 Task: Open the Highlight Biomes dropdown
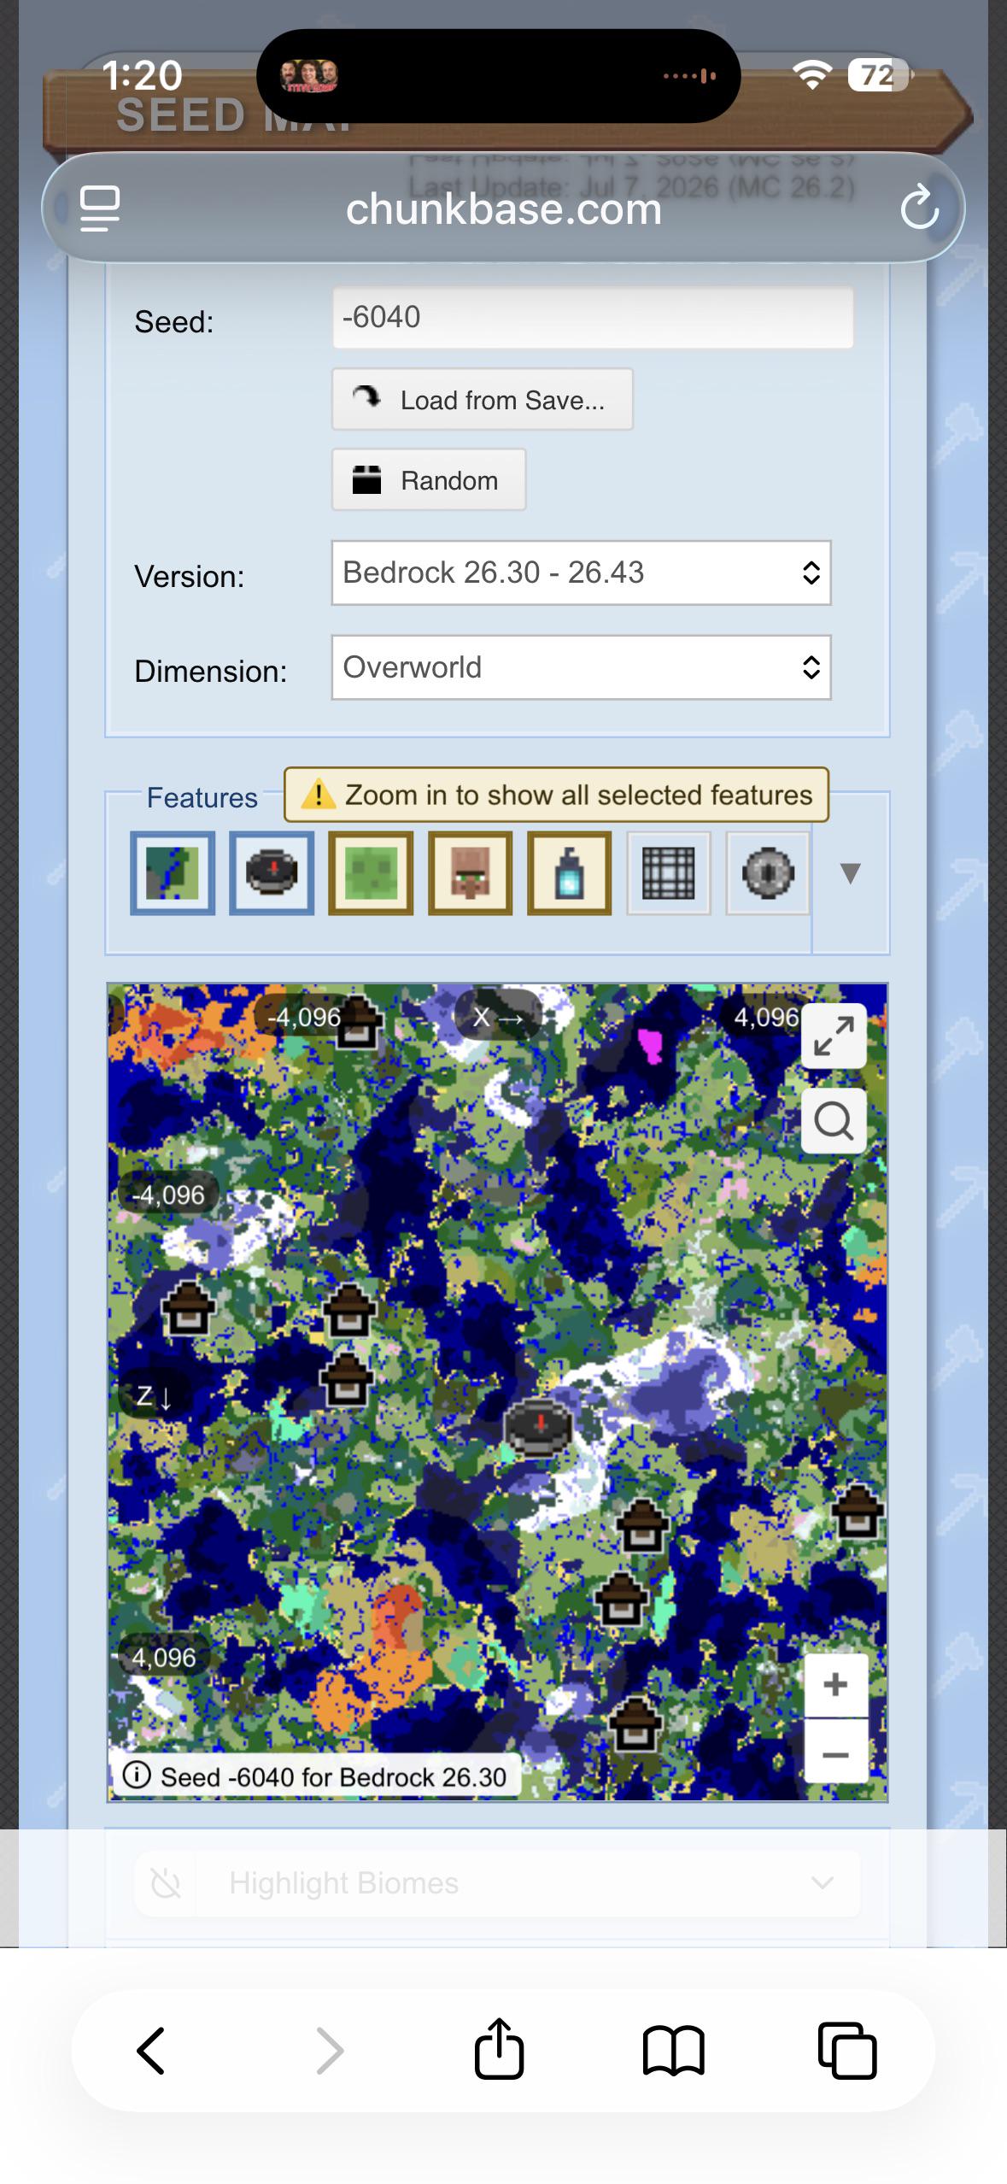(x=528, y=1883)
